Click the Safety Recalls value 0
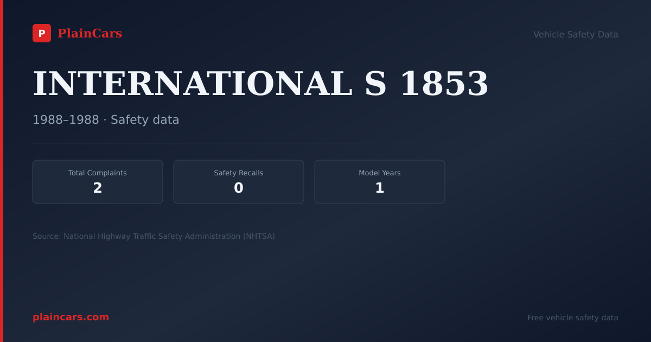This screenshot has width=651, height=342. coord(239,188)
